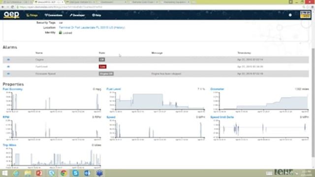This screenshot has height=177, width=315.
Task: Open Skype from the taskbar
Action: (x=75, y=173)
